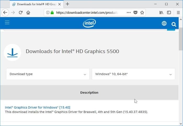Open the Firefox home page
The height and width of the screenshot is (126, 183).
point(28,12)
